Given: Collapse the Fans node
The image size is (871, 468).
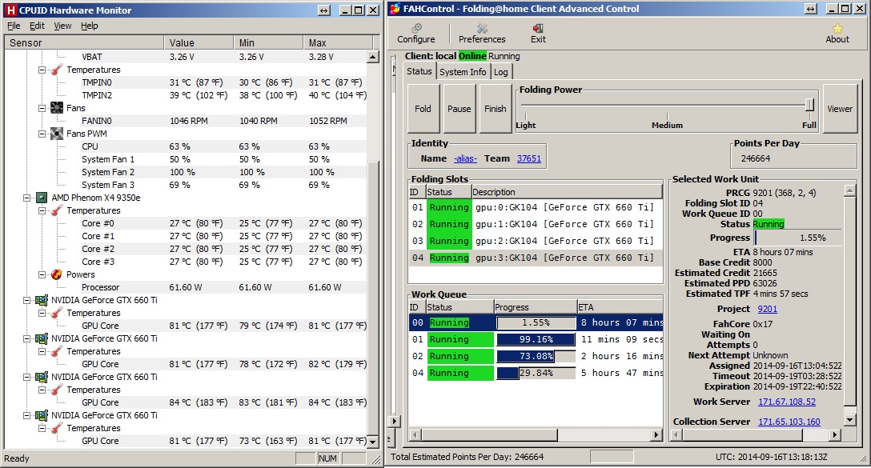Looking at the screenshot, I should (42, 108).
